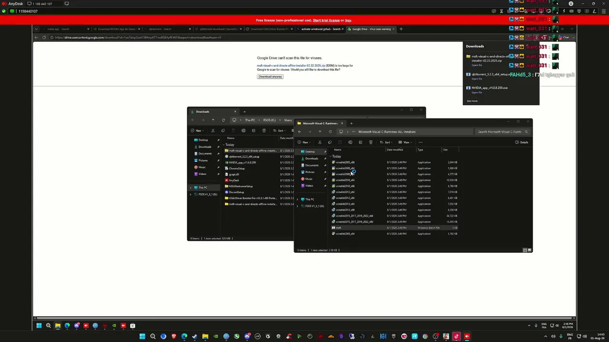Open Music in Runtimes window navigation pane
The height and width of the screenshot is (342, 609).
(x=309, y=179)
